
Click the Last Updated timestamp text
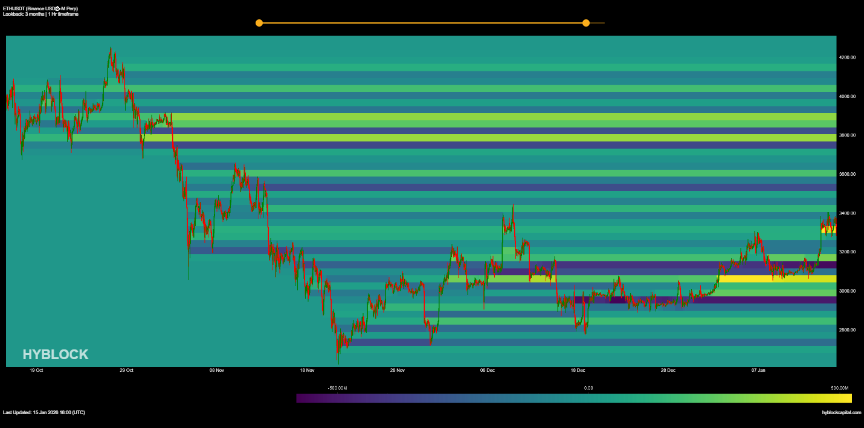[x=44, y=412]
